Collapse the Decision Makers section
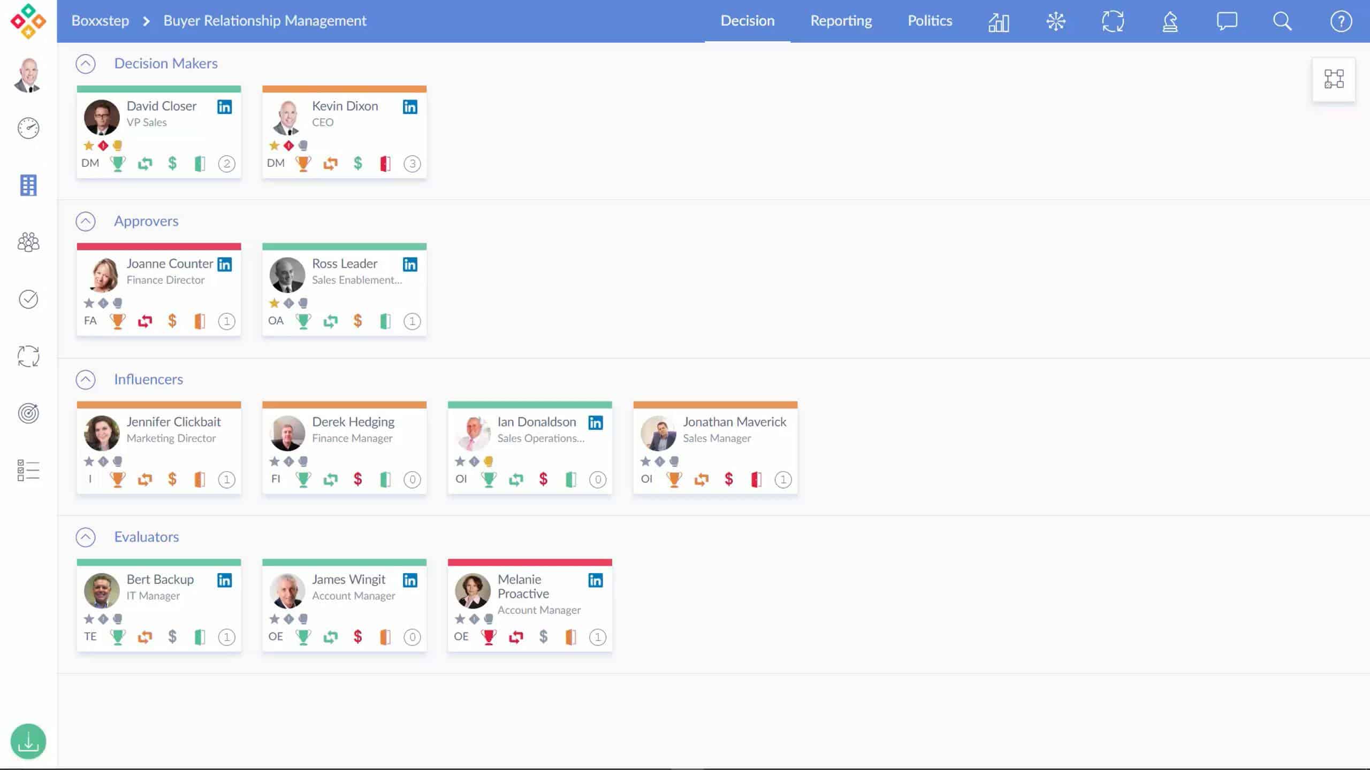This screenshot has height=770, width=1370. (x=86, y=64)
